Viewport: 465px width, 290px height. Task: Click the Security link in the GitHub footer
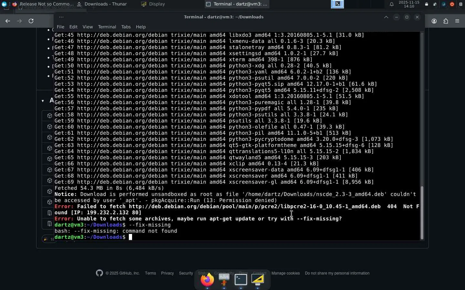(x=186, y=273)
